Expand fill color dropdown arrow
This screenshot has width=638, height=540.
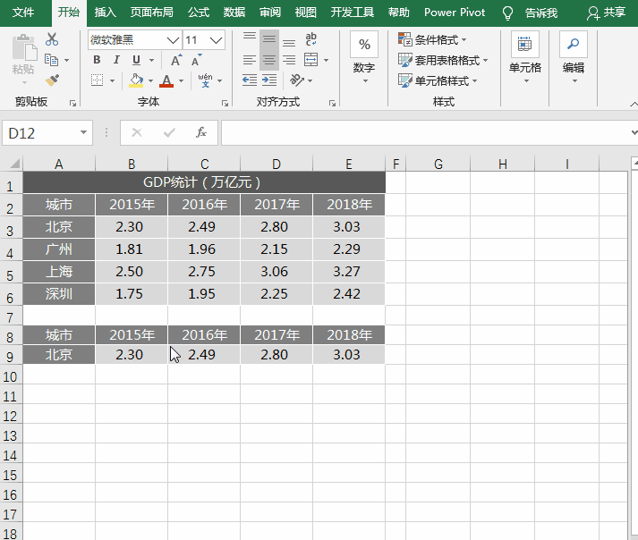tap(150, 80)
